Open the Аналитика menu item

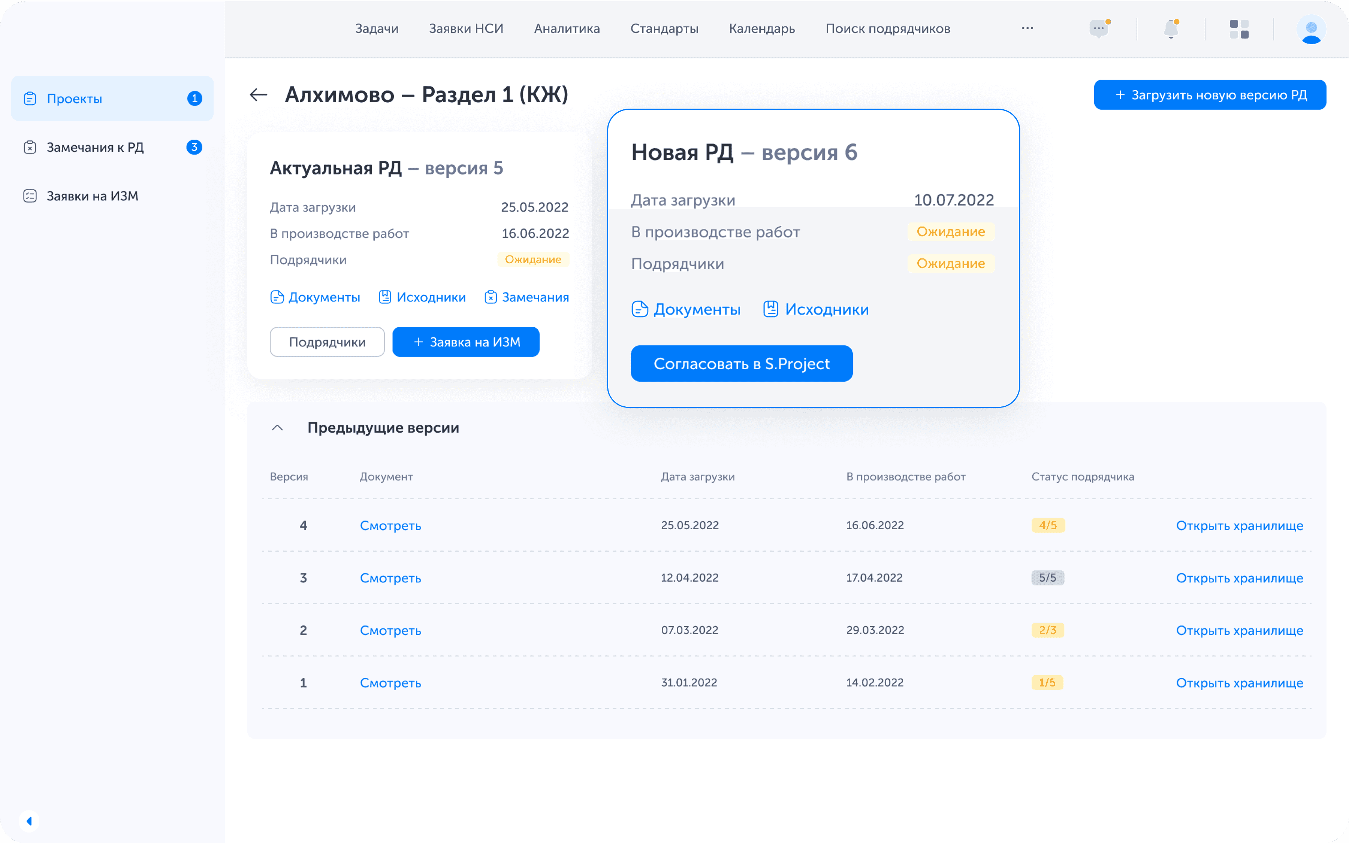(567, 28)
